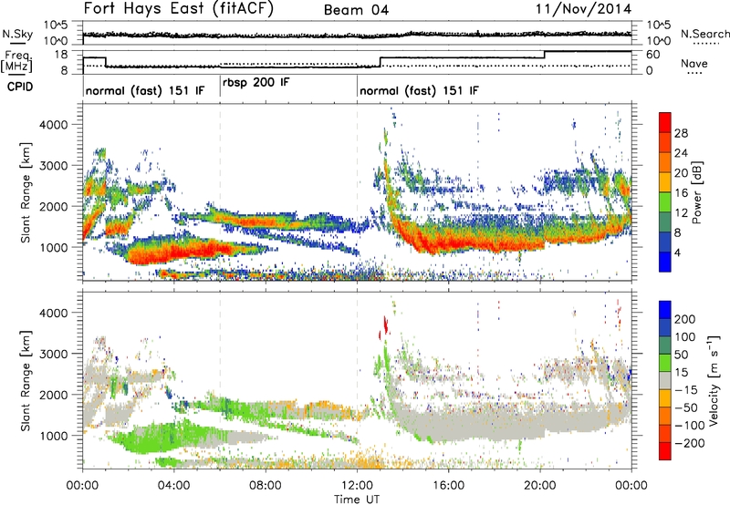
Task: Select the velocity panel 'Slant Range [km]' label
Action: 26,380
